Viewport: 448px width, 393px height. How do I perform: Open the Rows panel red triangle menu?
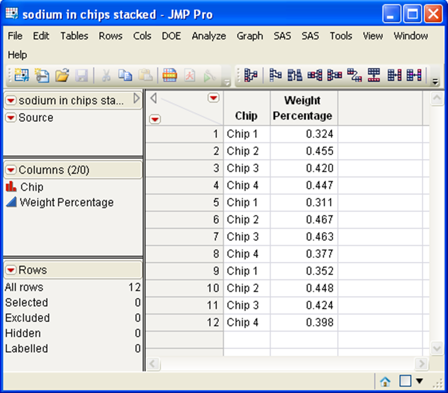[x=11, y=270]
